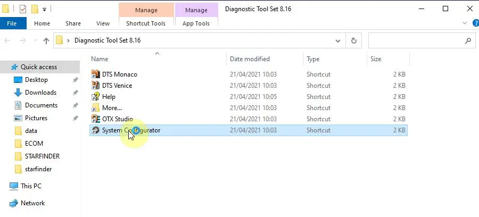
Task: Switch to the Home ribbon tab
Action: coord(42,23)
